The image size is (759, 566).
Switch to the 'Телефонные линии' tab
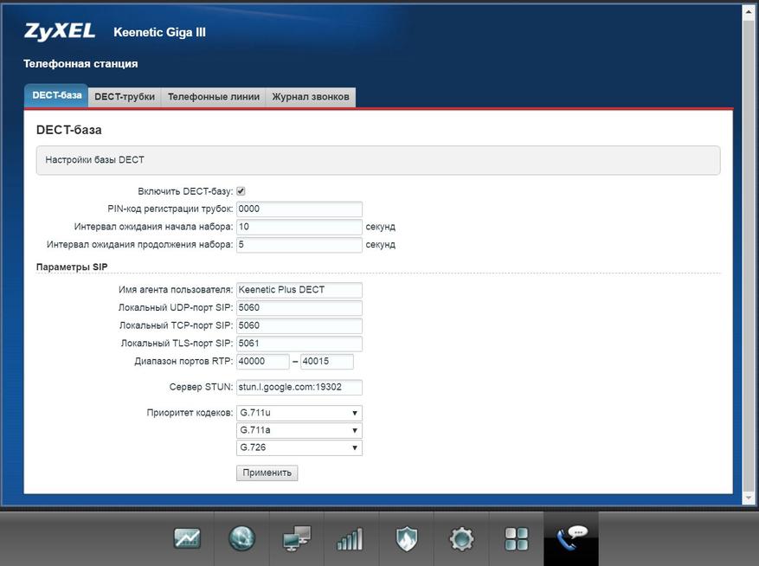[213, 97]
